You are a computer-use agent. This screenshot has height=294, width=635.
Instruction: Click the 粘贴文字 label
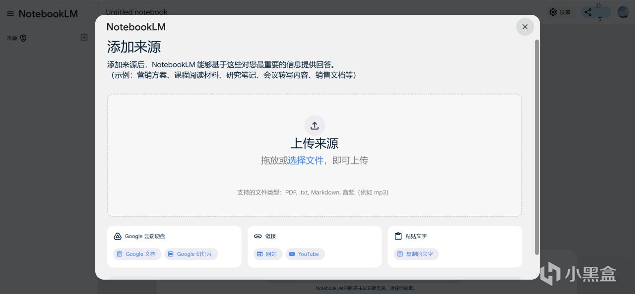[416, 236]
